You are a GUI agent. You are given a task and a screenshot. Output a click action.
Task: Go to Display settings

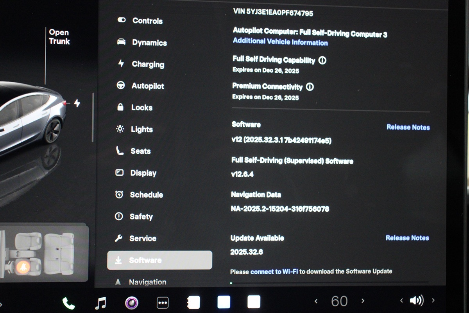(136, 173)
